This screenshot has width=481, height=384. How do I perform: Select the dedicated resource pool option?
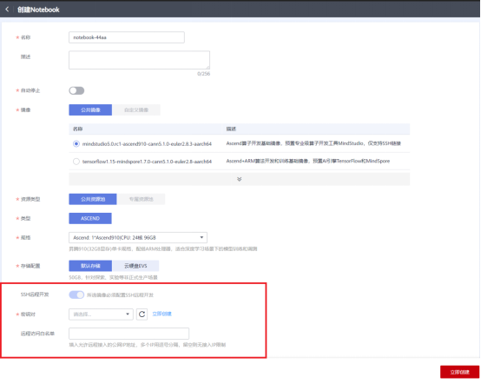(x=142, y=199)
